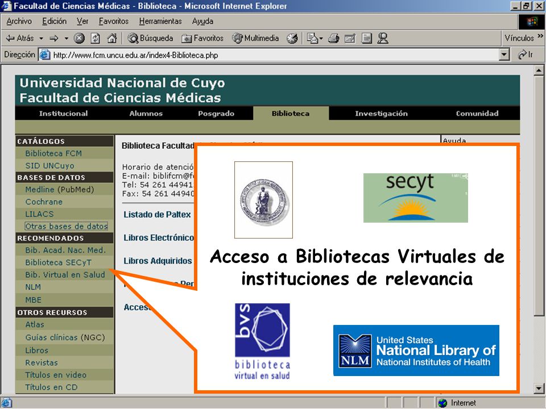Open the address bar dropdown arrow
This screenshot has width=546, height=409.
pyautogui.click(x=504, y=55)
